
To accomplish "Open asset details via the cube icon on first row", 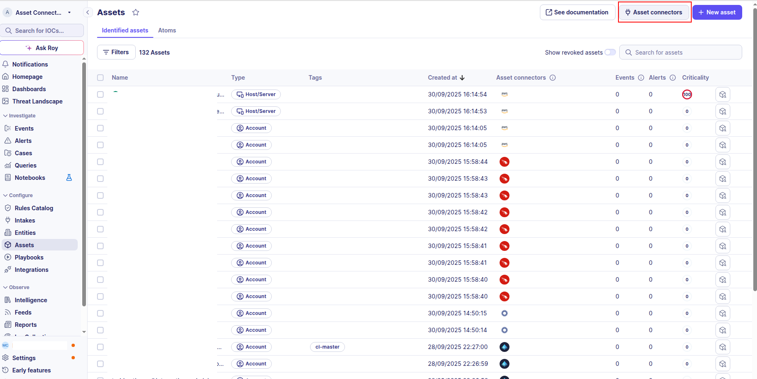I will point(722,94).
